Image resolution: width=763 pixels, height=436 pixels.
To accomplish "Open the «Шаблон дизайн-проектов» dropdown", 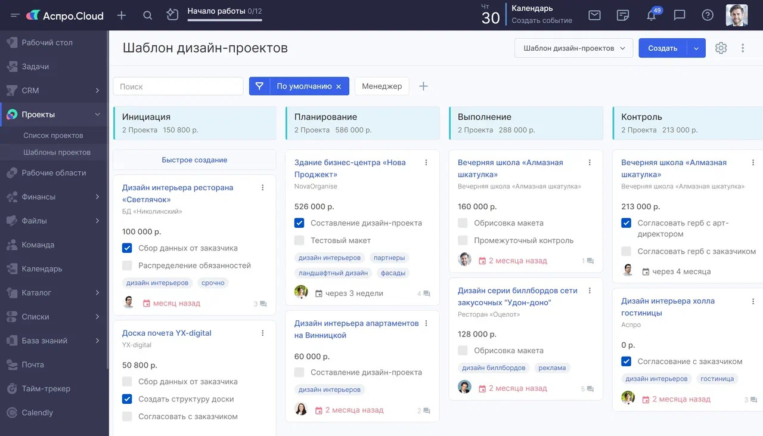I will coord(573,48).
